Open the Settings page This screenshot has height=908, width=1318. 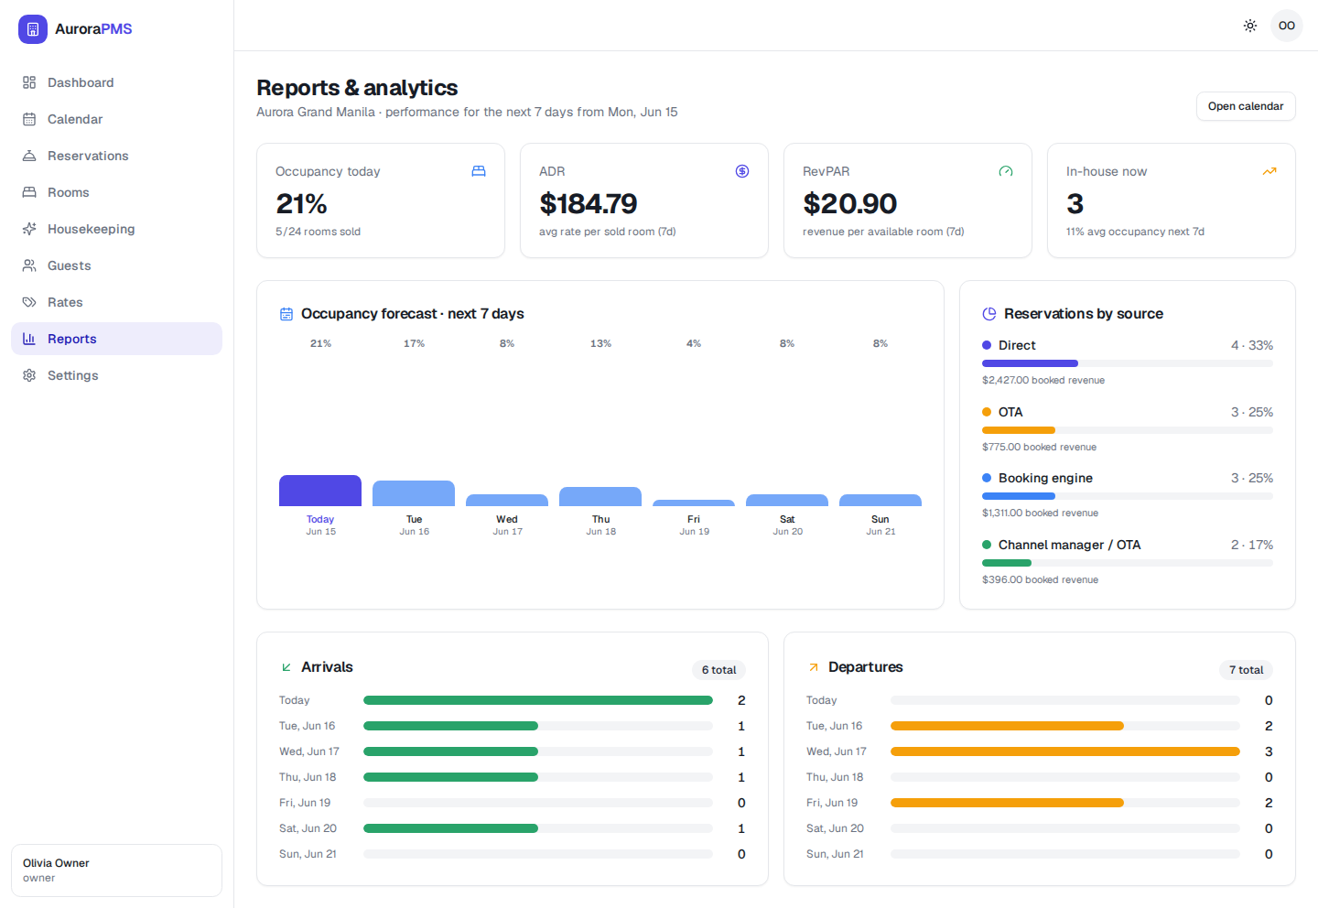point(116,375)
